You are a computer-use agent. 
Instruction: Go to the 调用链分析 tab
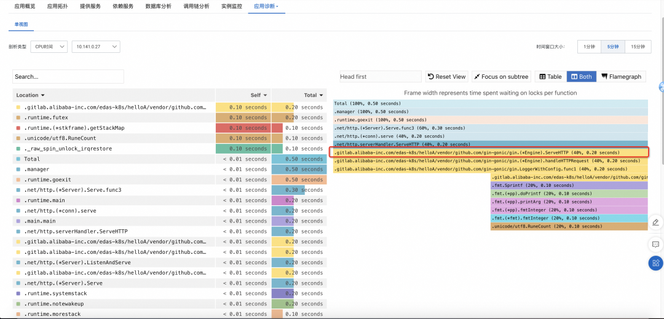pyautogui.click(x=196, y=6)
